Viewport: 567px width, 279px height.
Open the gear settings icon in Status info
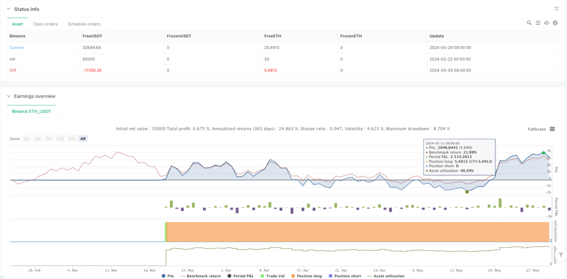555,23
